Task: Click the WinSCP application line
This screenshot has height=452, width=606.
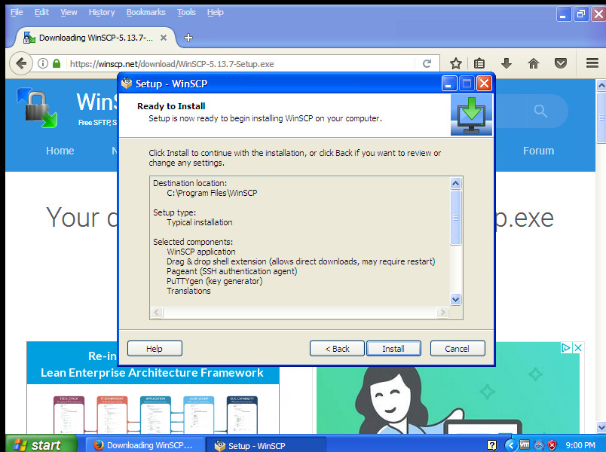Action: [x=201, y=252]
